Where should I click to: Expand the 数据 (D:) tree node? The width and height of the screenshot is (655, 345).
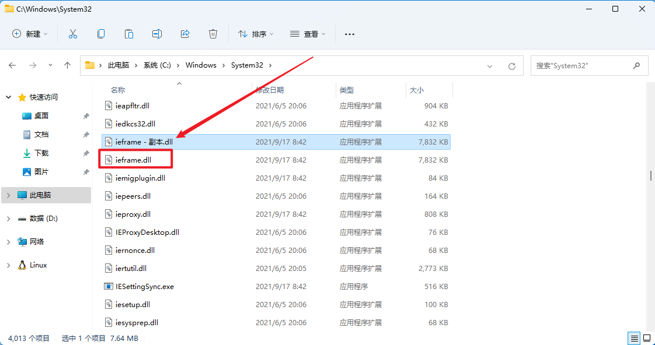pyautogui.click(x=8, y=218)
